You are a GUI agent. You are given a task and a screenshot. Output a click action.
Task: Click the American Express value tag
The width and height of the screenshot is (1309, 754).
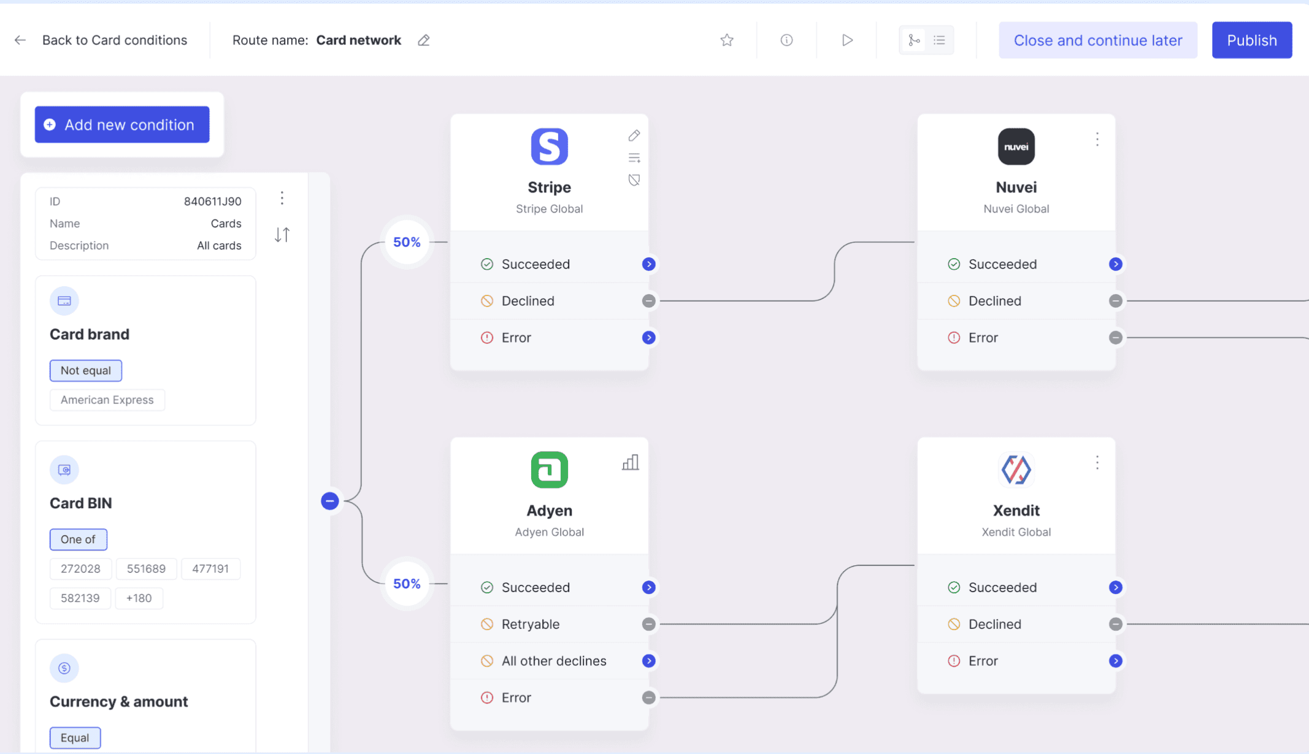pos(107,400)
